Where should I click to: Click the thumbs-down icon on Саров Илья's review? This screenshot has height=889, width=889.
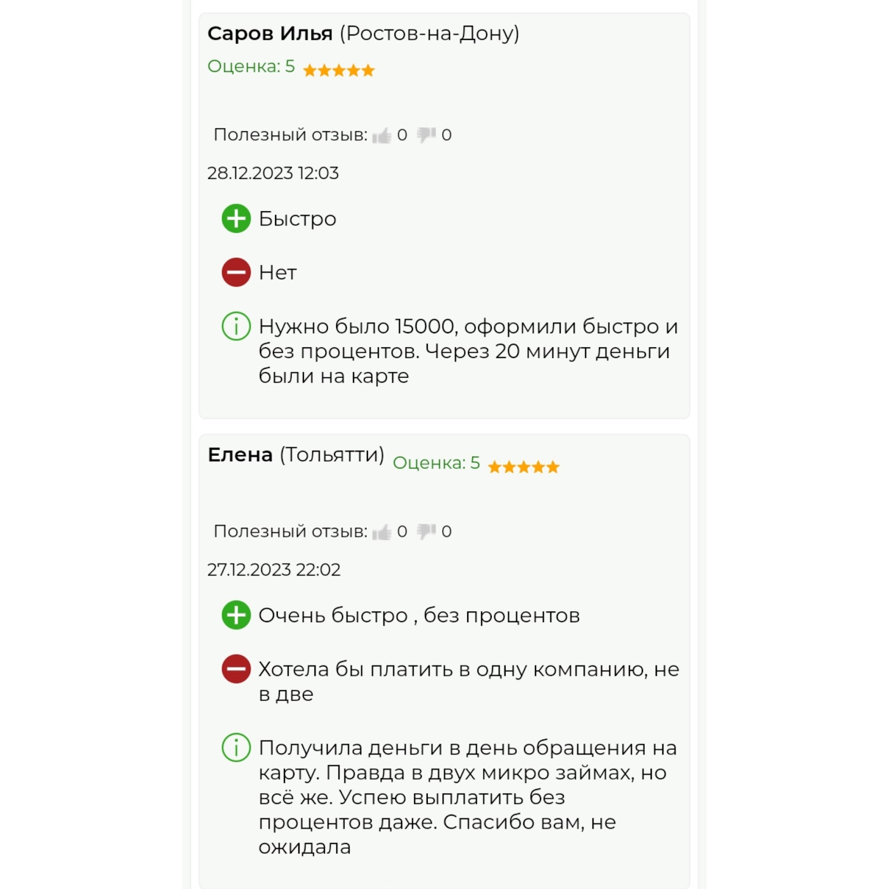click(426, 133)
